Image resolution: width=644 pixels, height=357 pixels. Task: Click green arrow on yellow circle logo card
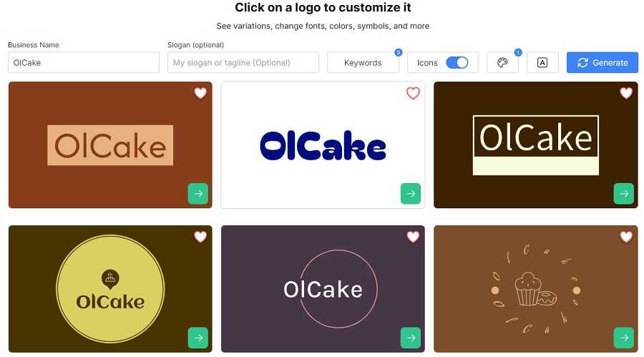click(198, 338)
